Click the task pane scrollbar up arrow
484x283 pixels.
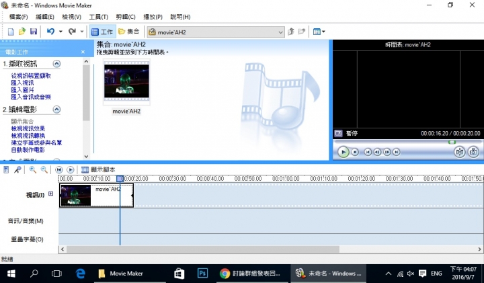click(x=86, y=61)
